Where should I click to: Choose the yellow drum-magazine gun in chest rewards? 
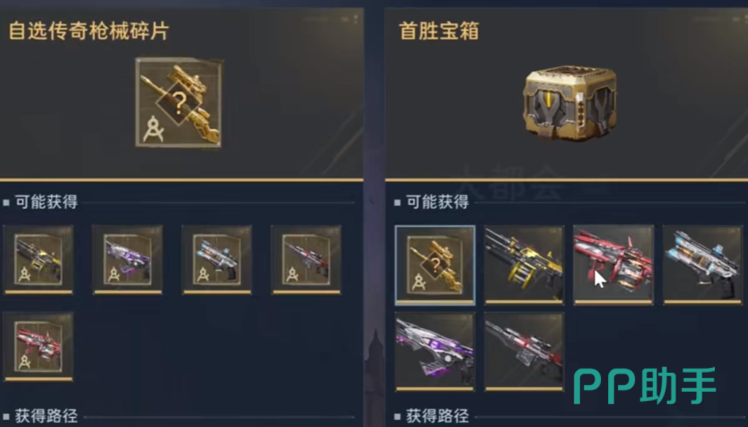[524, 265]
